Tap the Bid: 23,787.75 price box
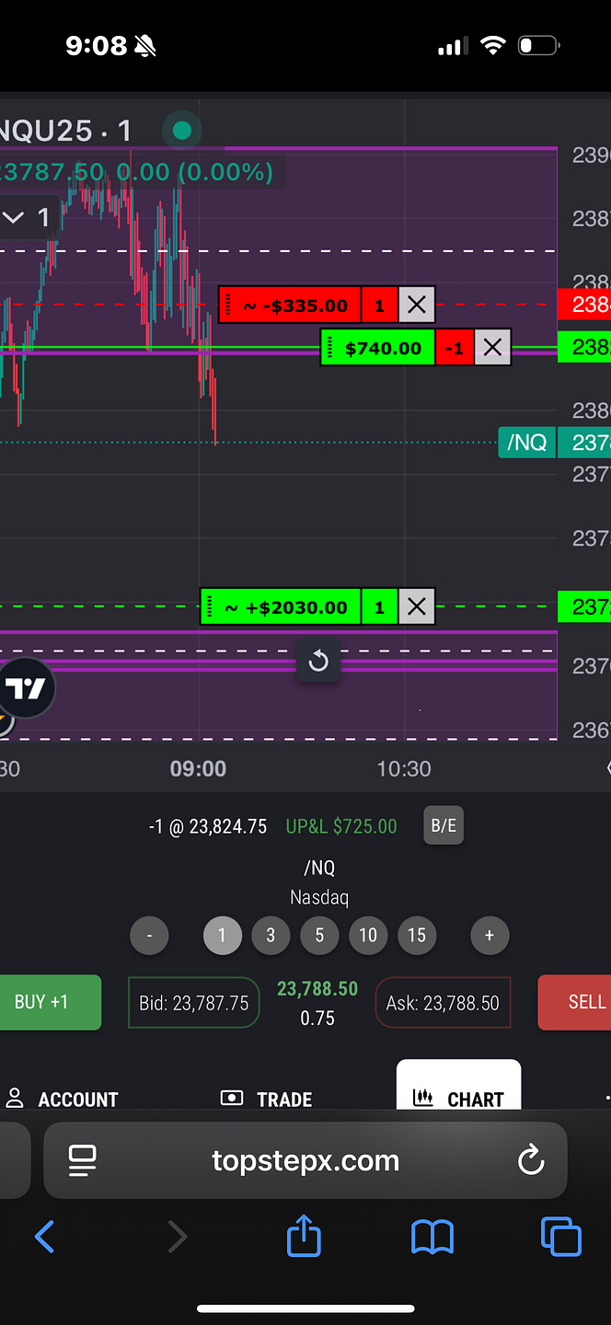Screen dimensions: 611x1325 coord(194,1003)
